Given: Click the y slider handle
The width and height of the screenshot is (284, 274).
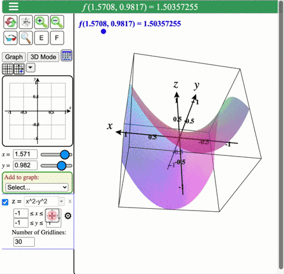Looking at the screenshot, I should pos(62,165).
